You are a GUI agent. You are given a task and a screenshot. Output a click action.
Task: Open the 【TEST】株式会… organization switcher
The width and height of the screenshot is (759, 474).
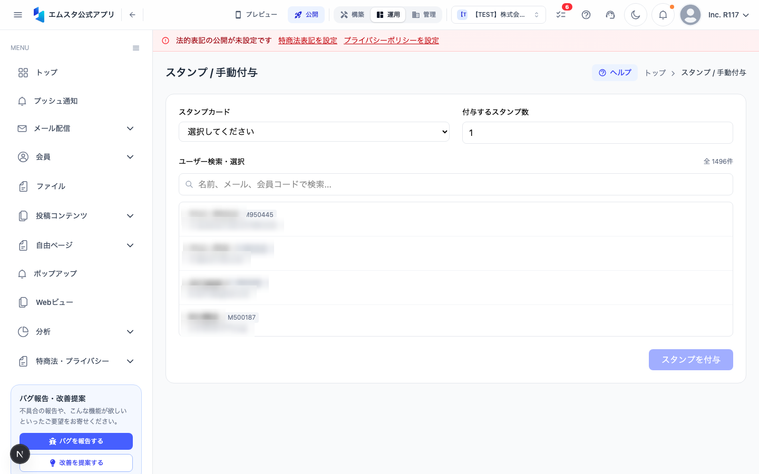[x=499, y=15]
